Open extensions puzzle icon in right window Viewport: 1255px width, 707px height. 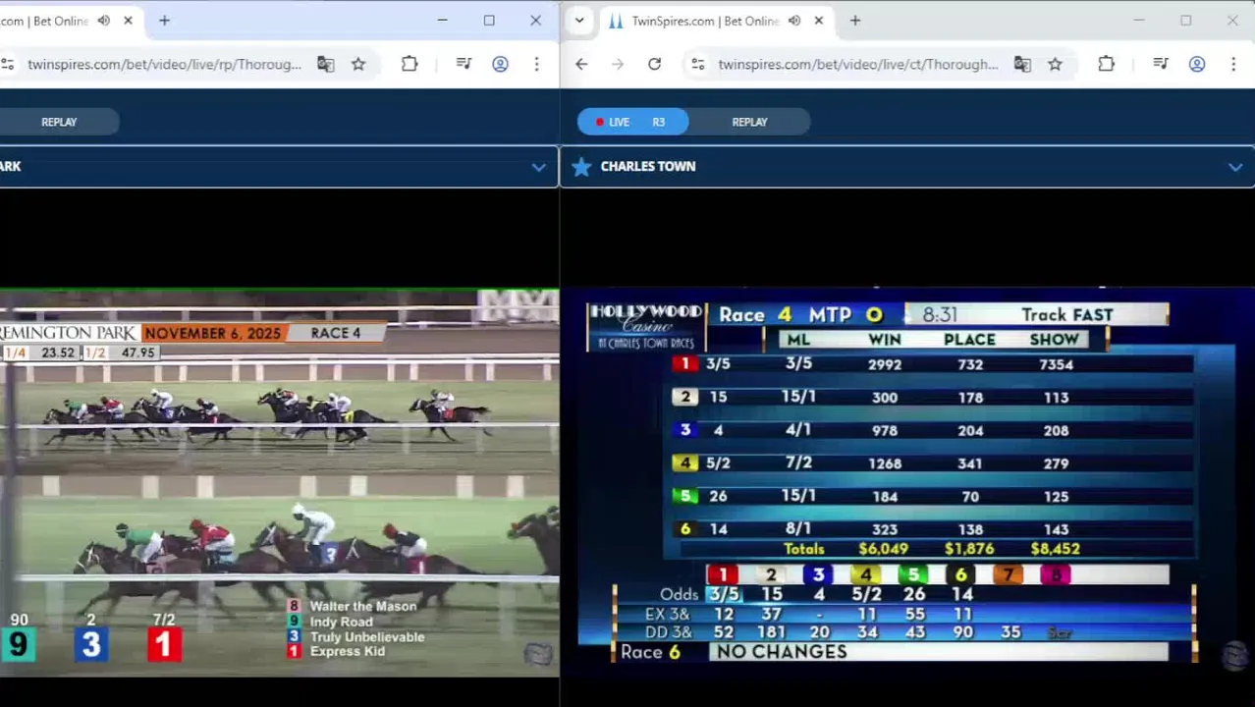pyautogui.click(x=1106, y=64)
